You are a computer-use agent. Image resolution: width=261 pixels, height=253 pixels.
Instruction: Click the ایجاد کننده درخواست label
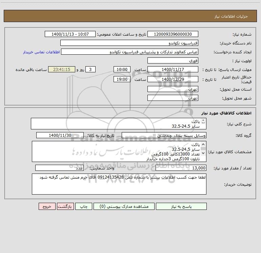click(233, 52)
